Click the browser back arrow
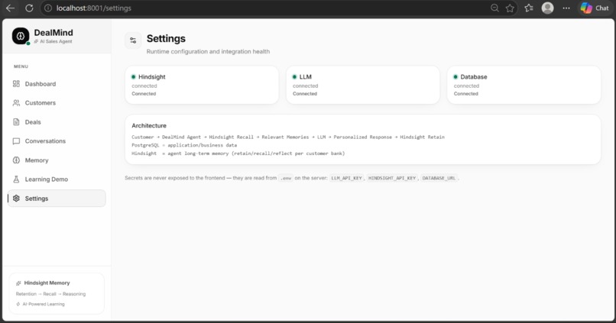The height and width of the screenshot is (323, 616). 10,8
